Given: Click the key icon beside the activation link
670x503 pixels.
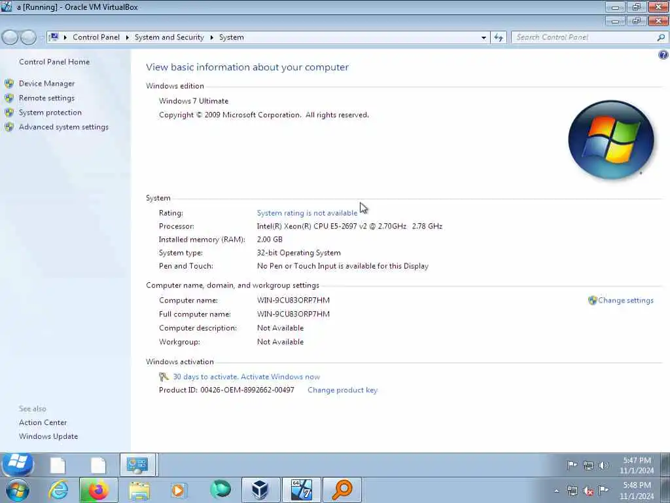Looking at the screenshot, I should pos(164,377).
